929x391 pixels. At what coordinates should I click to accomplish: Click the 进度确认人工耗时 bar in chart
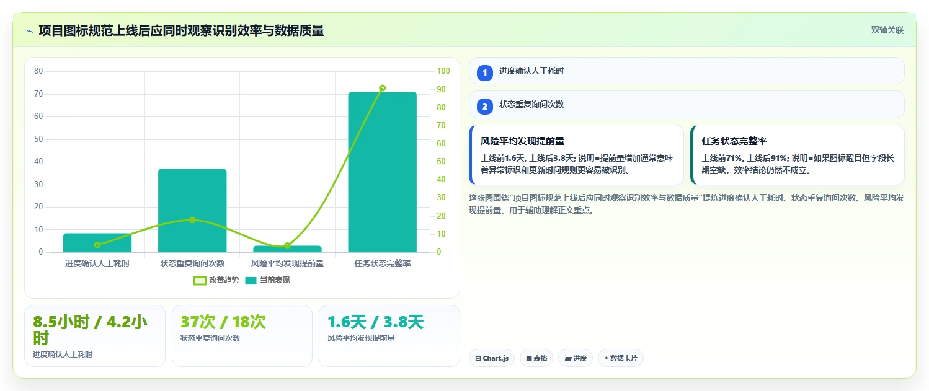click(97, 243)
